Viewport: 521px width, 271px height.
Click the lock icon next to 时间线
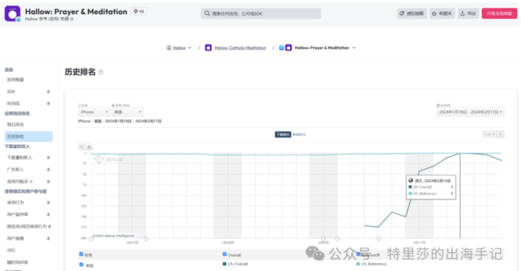(48, 104)
